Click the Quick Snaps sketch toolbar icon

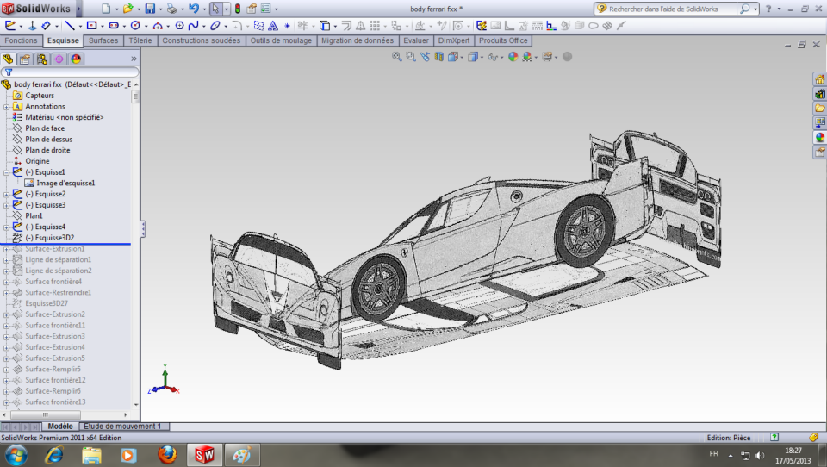457,25
